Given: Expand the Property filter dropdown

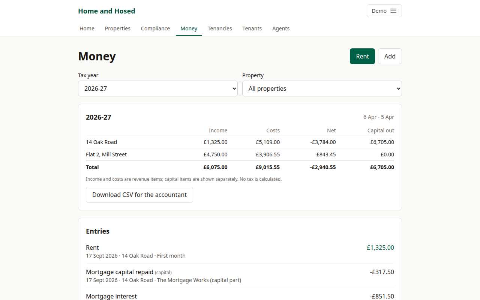Looking at the screenshot, I should (322, 88).
